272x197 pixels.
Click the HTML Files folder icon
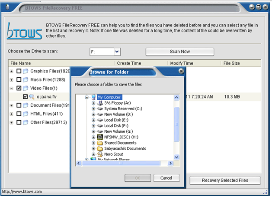[26, 114]
